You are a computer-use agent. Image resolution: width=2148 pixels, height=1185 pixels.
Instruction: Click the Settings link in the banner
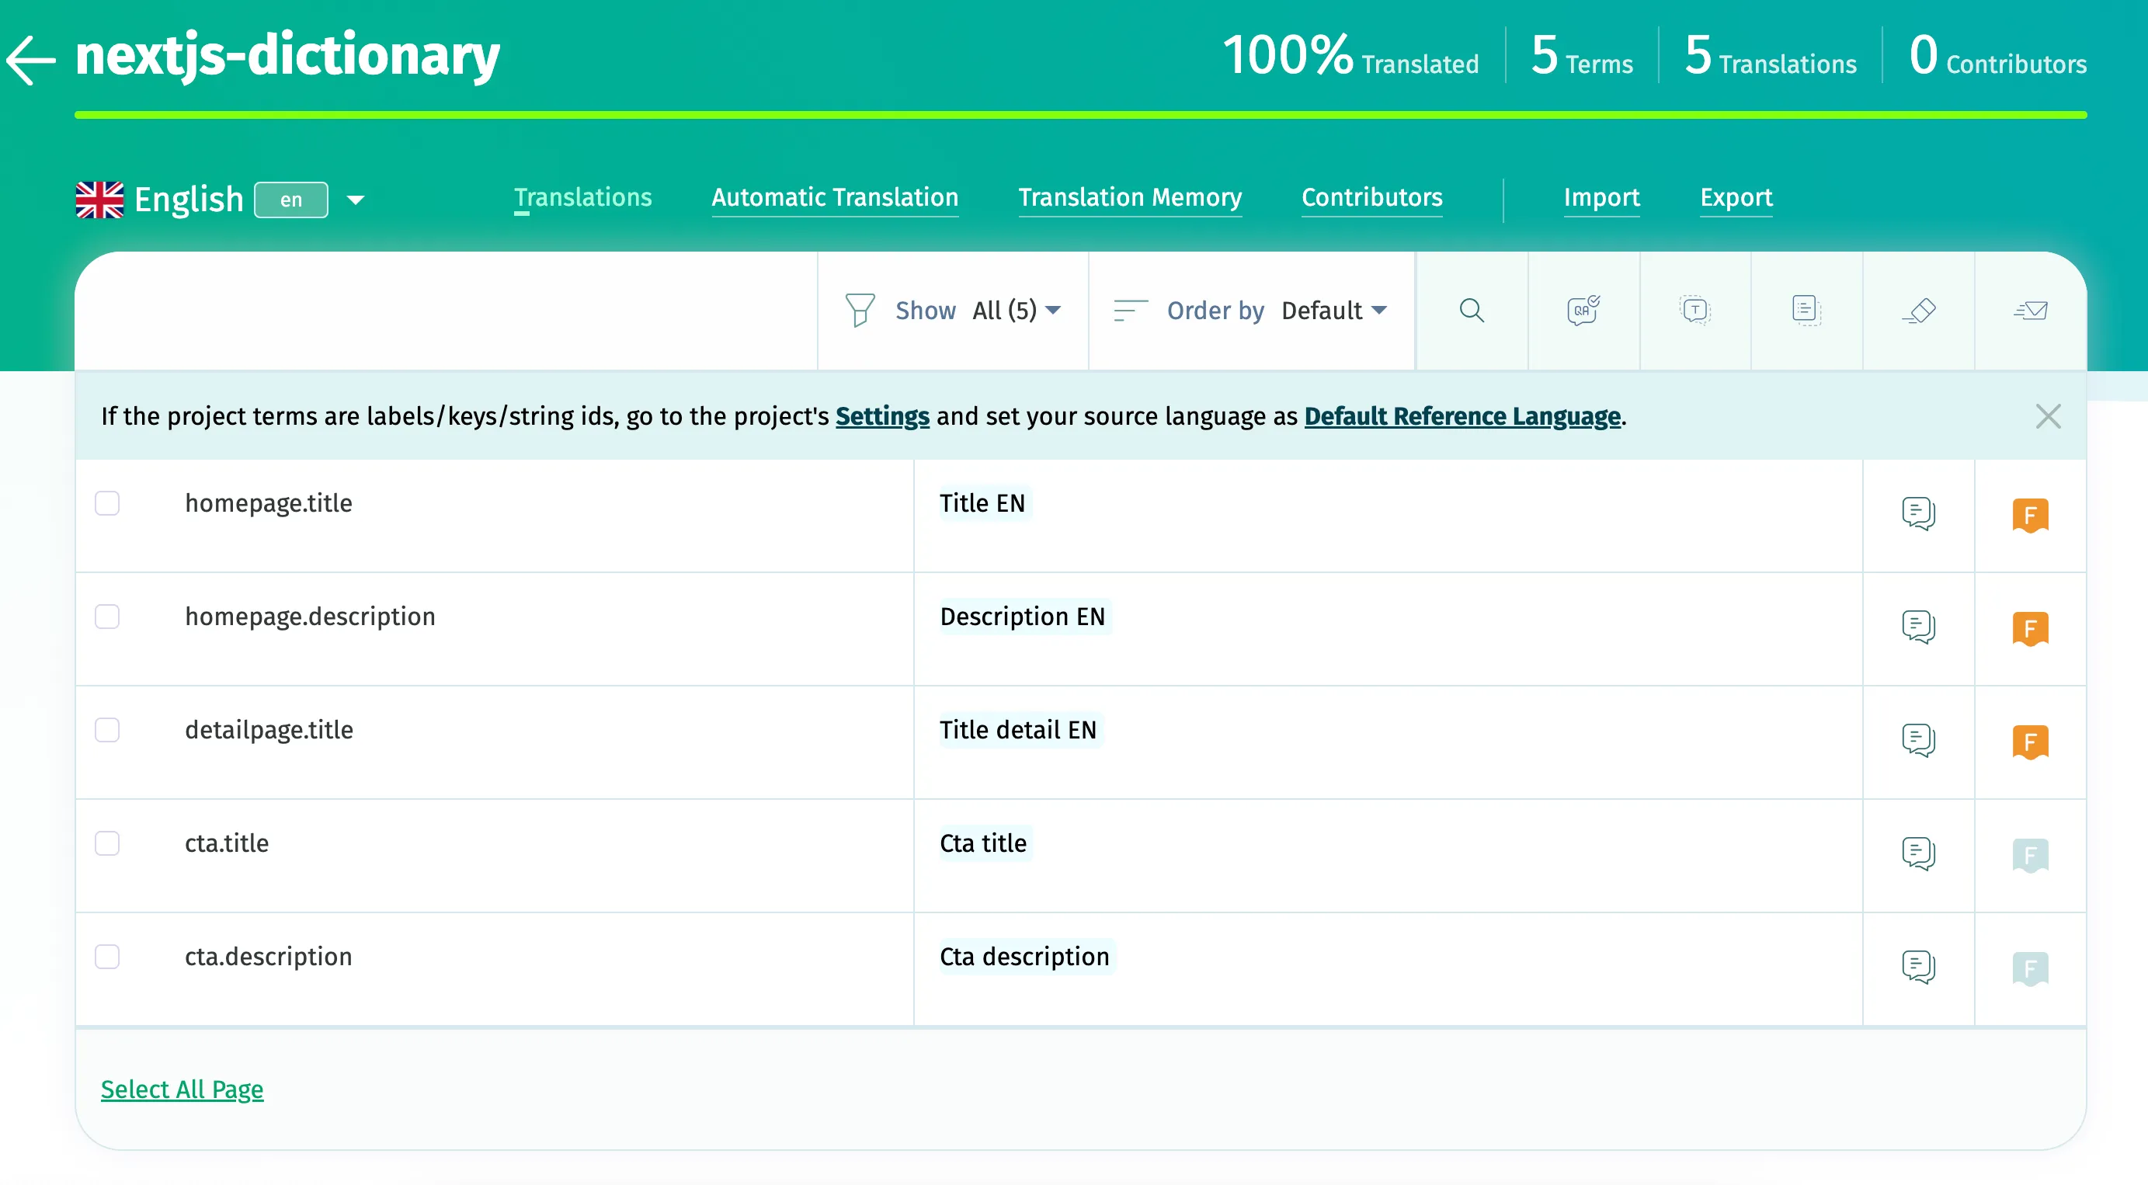point(882,417)
